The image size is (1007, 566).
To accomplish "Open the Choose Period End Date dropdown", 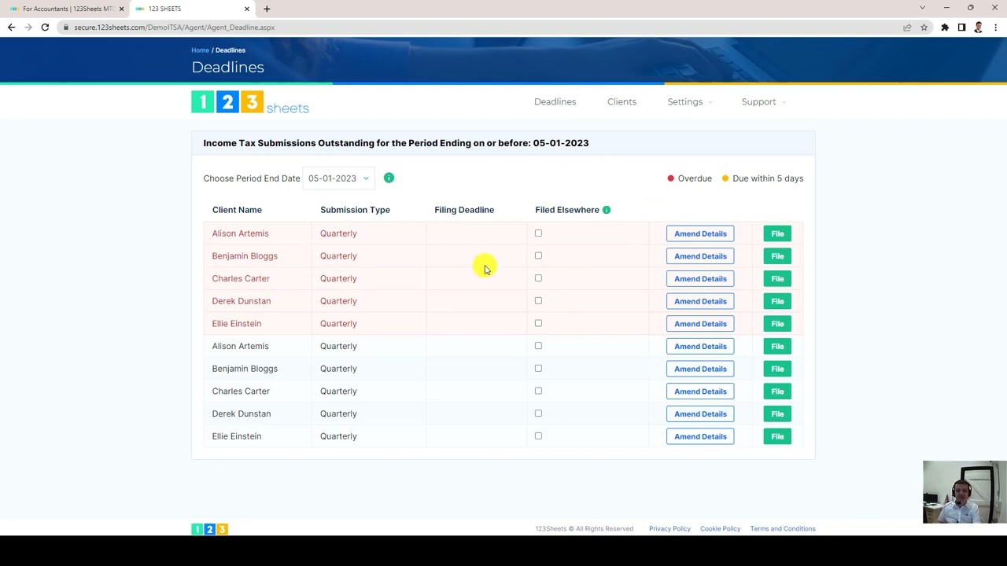I will [x=338, y=178].
